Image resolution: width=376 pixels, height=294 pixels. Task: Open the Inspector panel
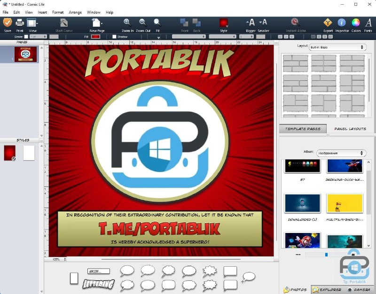[x=342, y=23]
